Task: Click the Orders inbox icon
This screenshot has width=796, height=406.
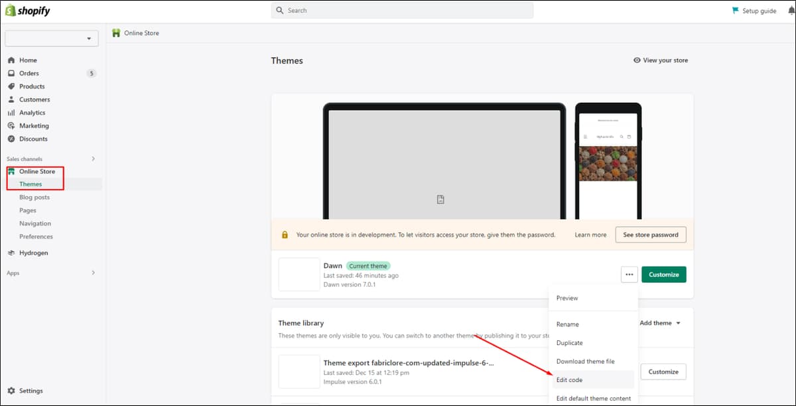Action: 11,74
